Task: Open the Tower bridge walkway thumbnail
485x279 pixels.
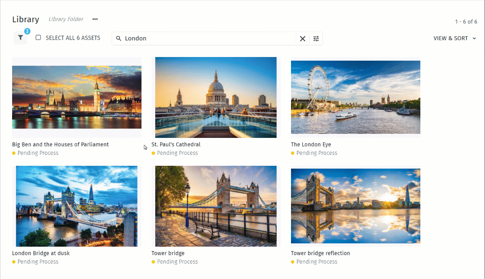Action: [216, 206]
